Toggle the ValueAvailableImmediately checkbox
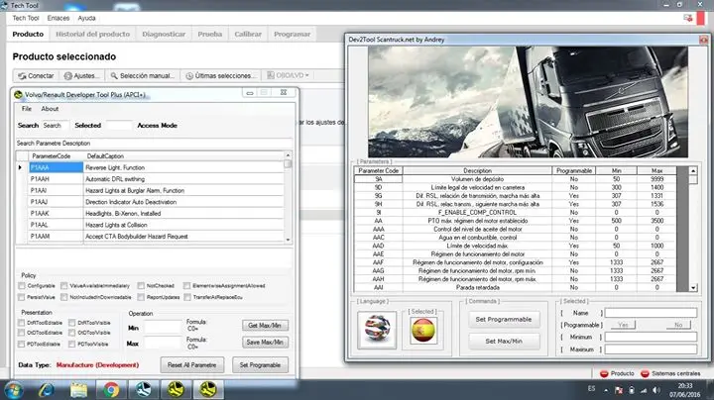 (63, 286)
